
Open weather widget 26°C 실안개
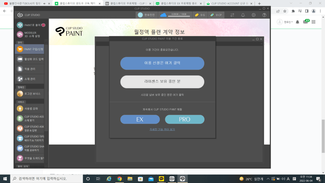tap(251, 179)
